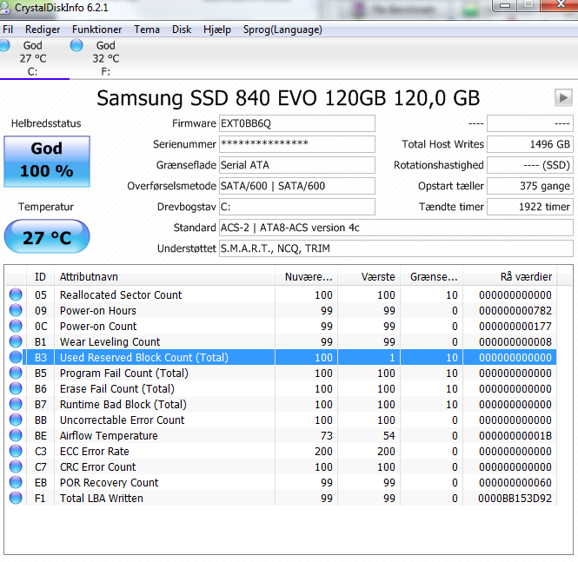
Task: Click status orb for ECC Error Rate
Action: pyautogui.click(x=16, y=451)
